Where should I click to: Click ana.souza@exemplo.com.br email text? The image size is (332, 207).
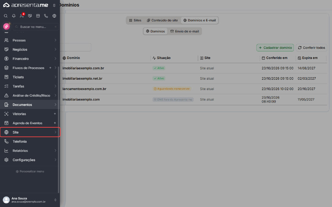pos(28,202)
